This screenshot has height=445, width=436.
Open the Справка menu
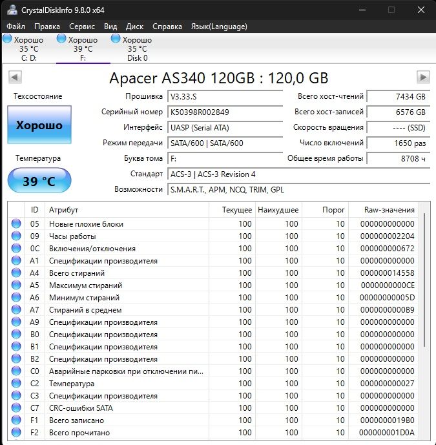click(167, 26)
